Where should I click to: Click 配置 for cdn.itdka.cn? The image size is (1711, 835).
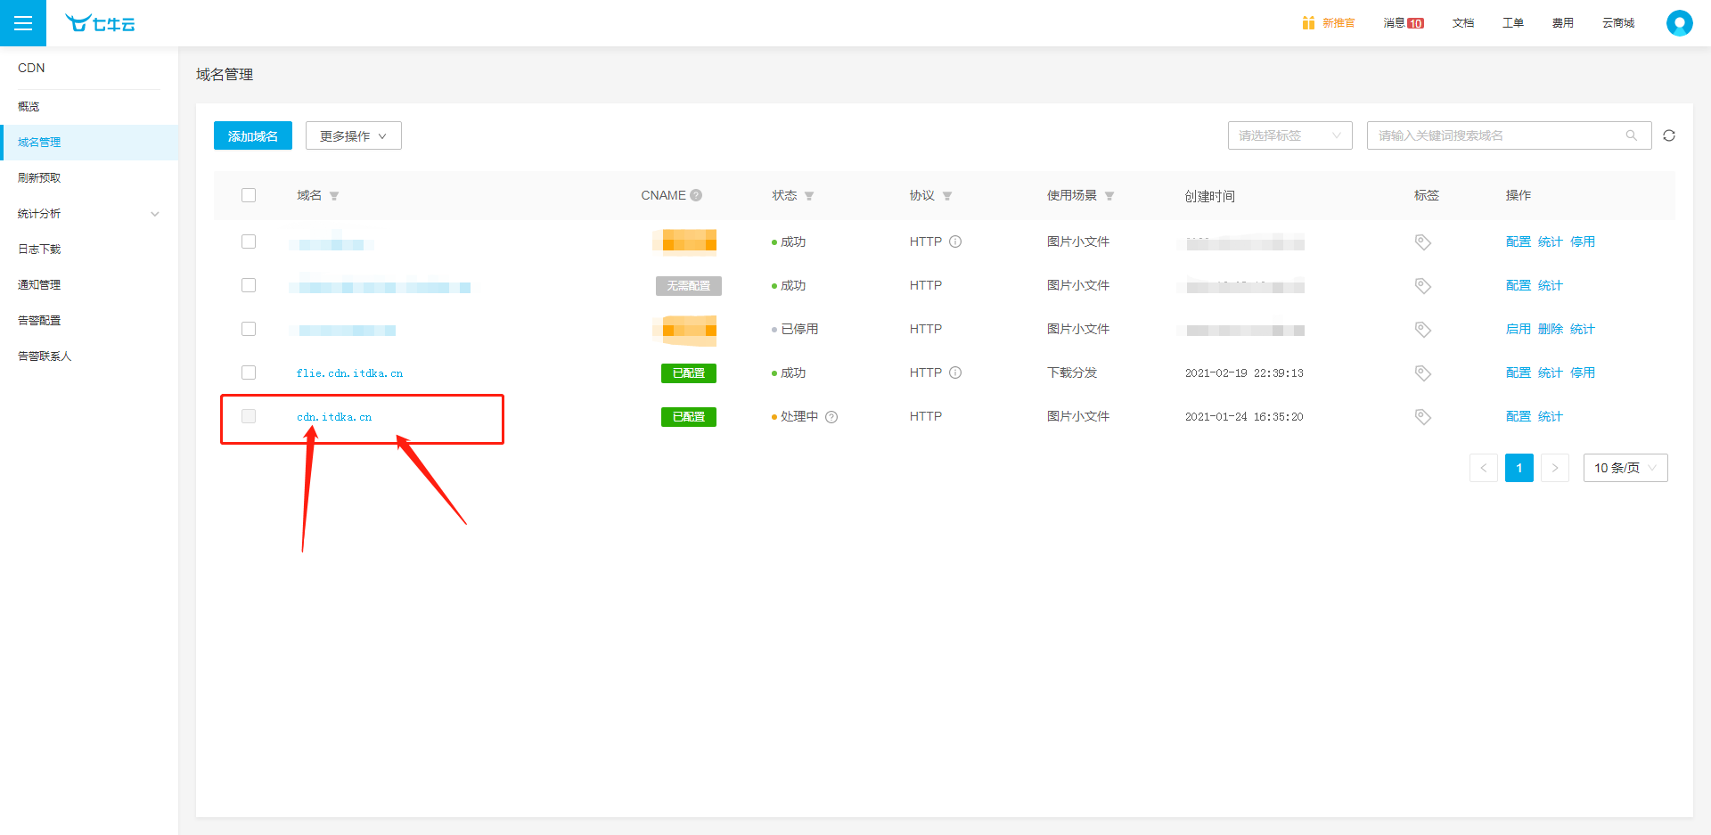click(x=1519, y=416)
